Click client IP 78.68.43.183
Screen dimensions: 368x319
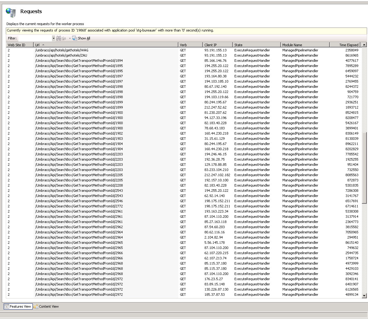(214, 128)
